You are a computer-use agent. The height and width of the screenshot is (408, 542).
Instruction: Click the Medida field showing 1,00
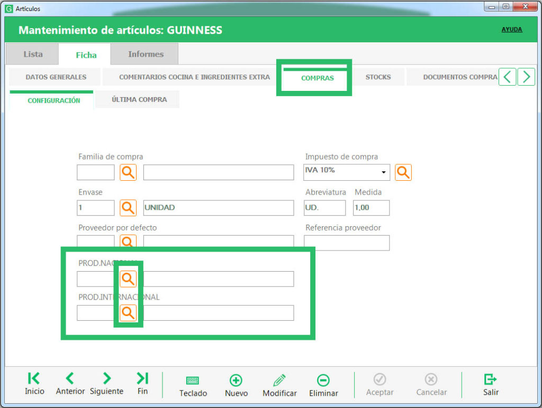tap(371, 208)
